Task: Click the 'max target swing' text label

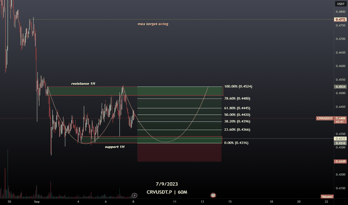Action: click(153, 24)
